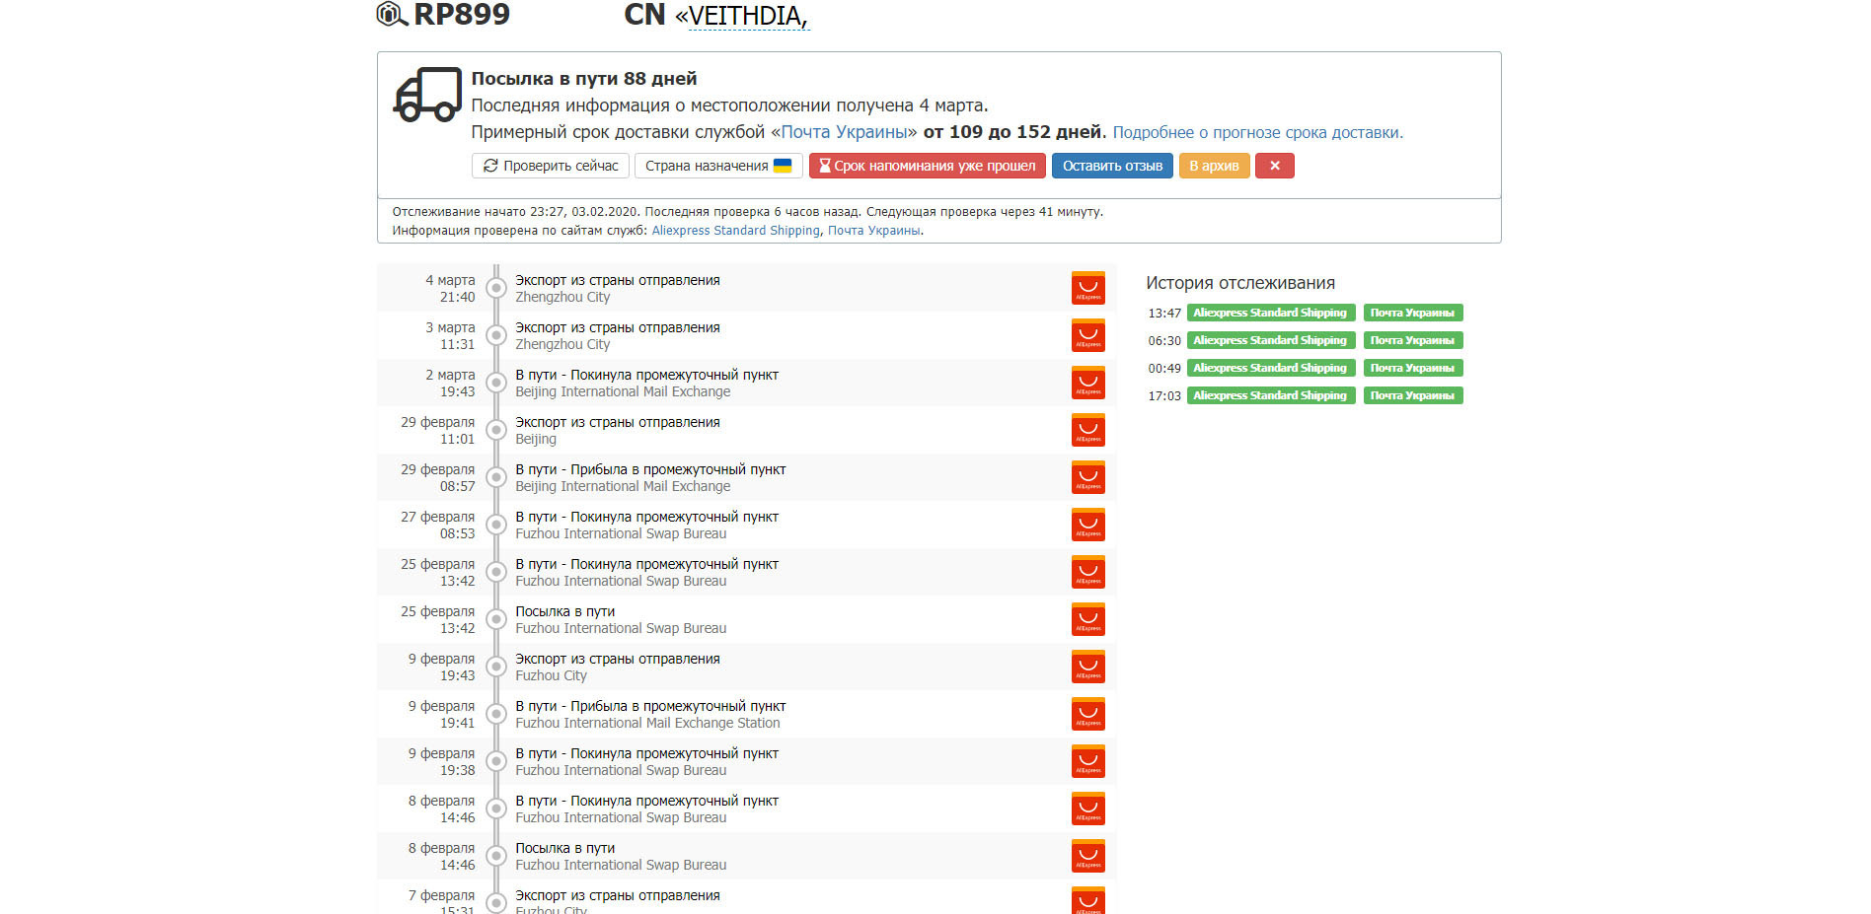Click AliExpress logo for 29 февраля 08:57 event

click(x=1088, y=477)
